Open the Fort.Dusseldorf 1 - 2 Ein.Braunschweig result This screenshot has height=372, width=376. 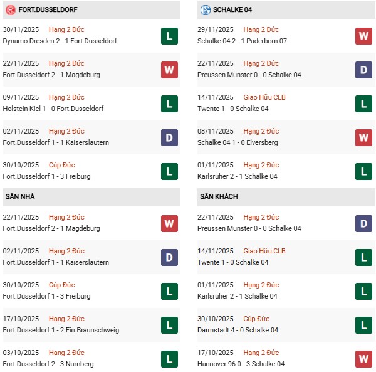(x=61, y=330)
